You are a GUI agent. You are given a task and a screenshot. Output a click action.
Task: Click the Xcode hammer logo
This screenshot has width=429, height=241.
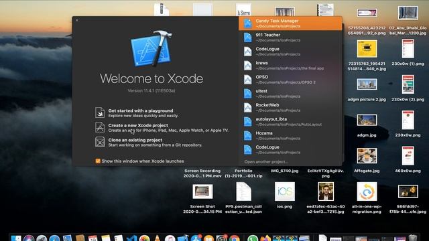point(151,49)
